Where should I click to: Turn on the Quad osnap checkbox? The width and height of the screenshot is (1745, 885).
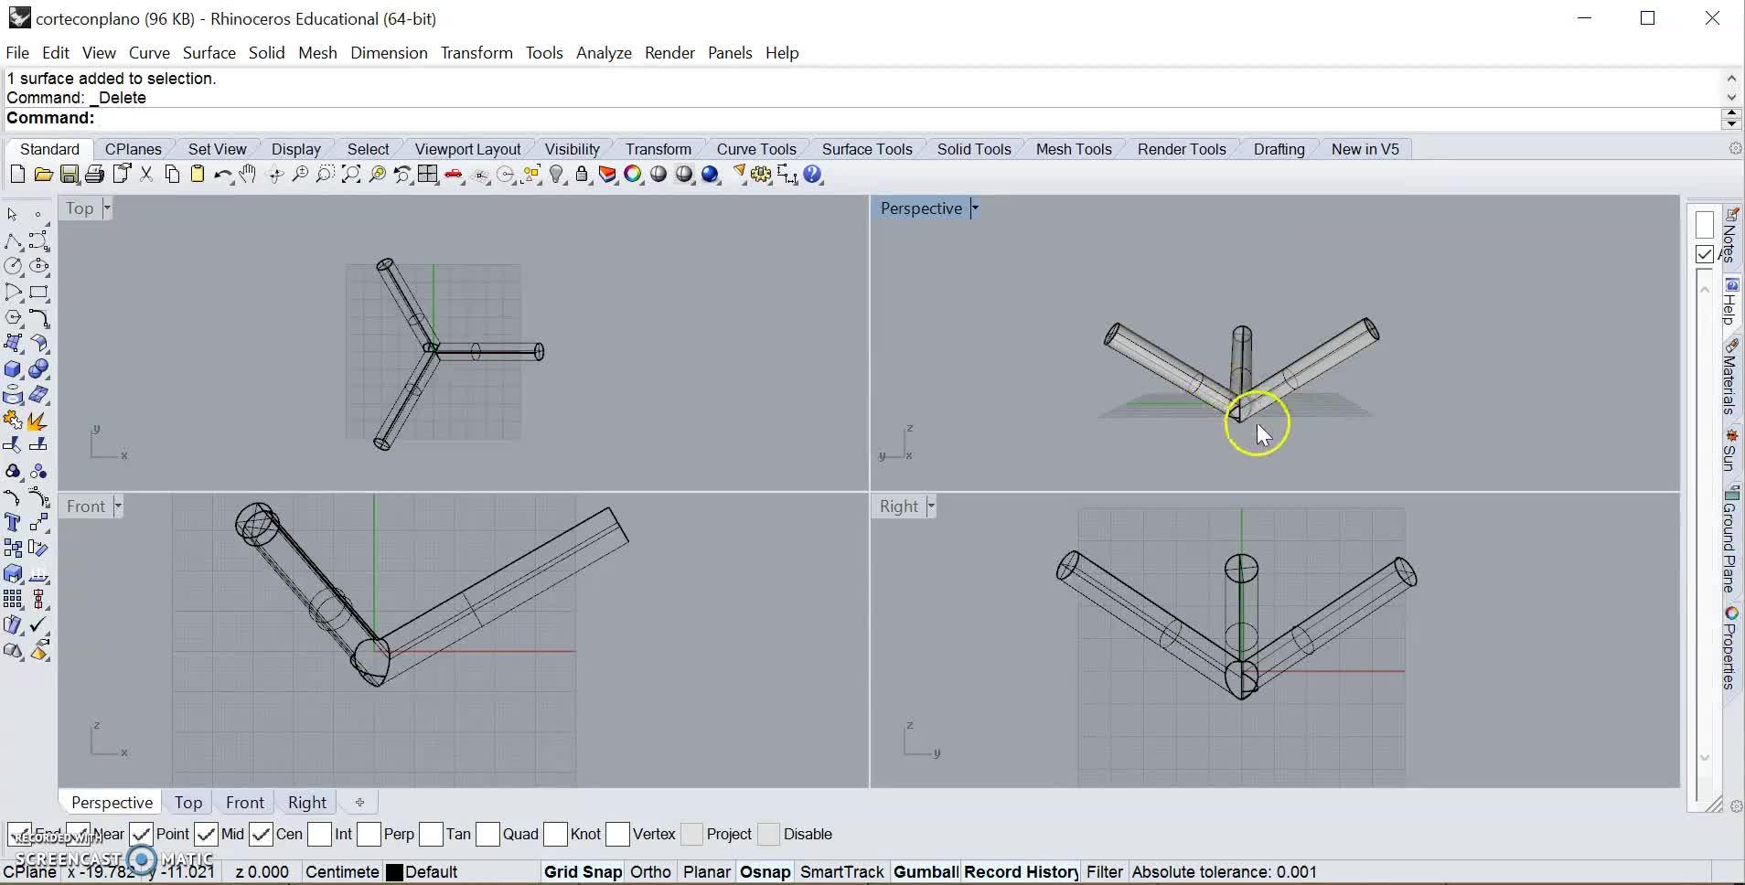tap(487, 834)
